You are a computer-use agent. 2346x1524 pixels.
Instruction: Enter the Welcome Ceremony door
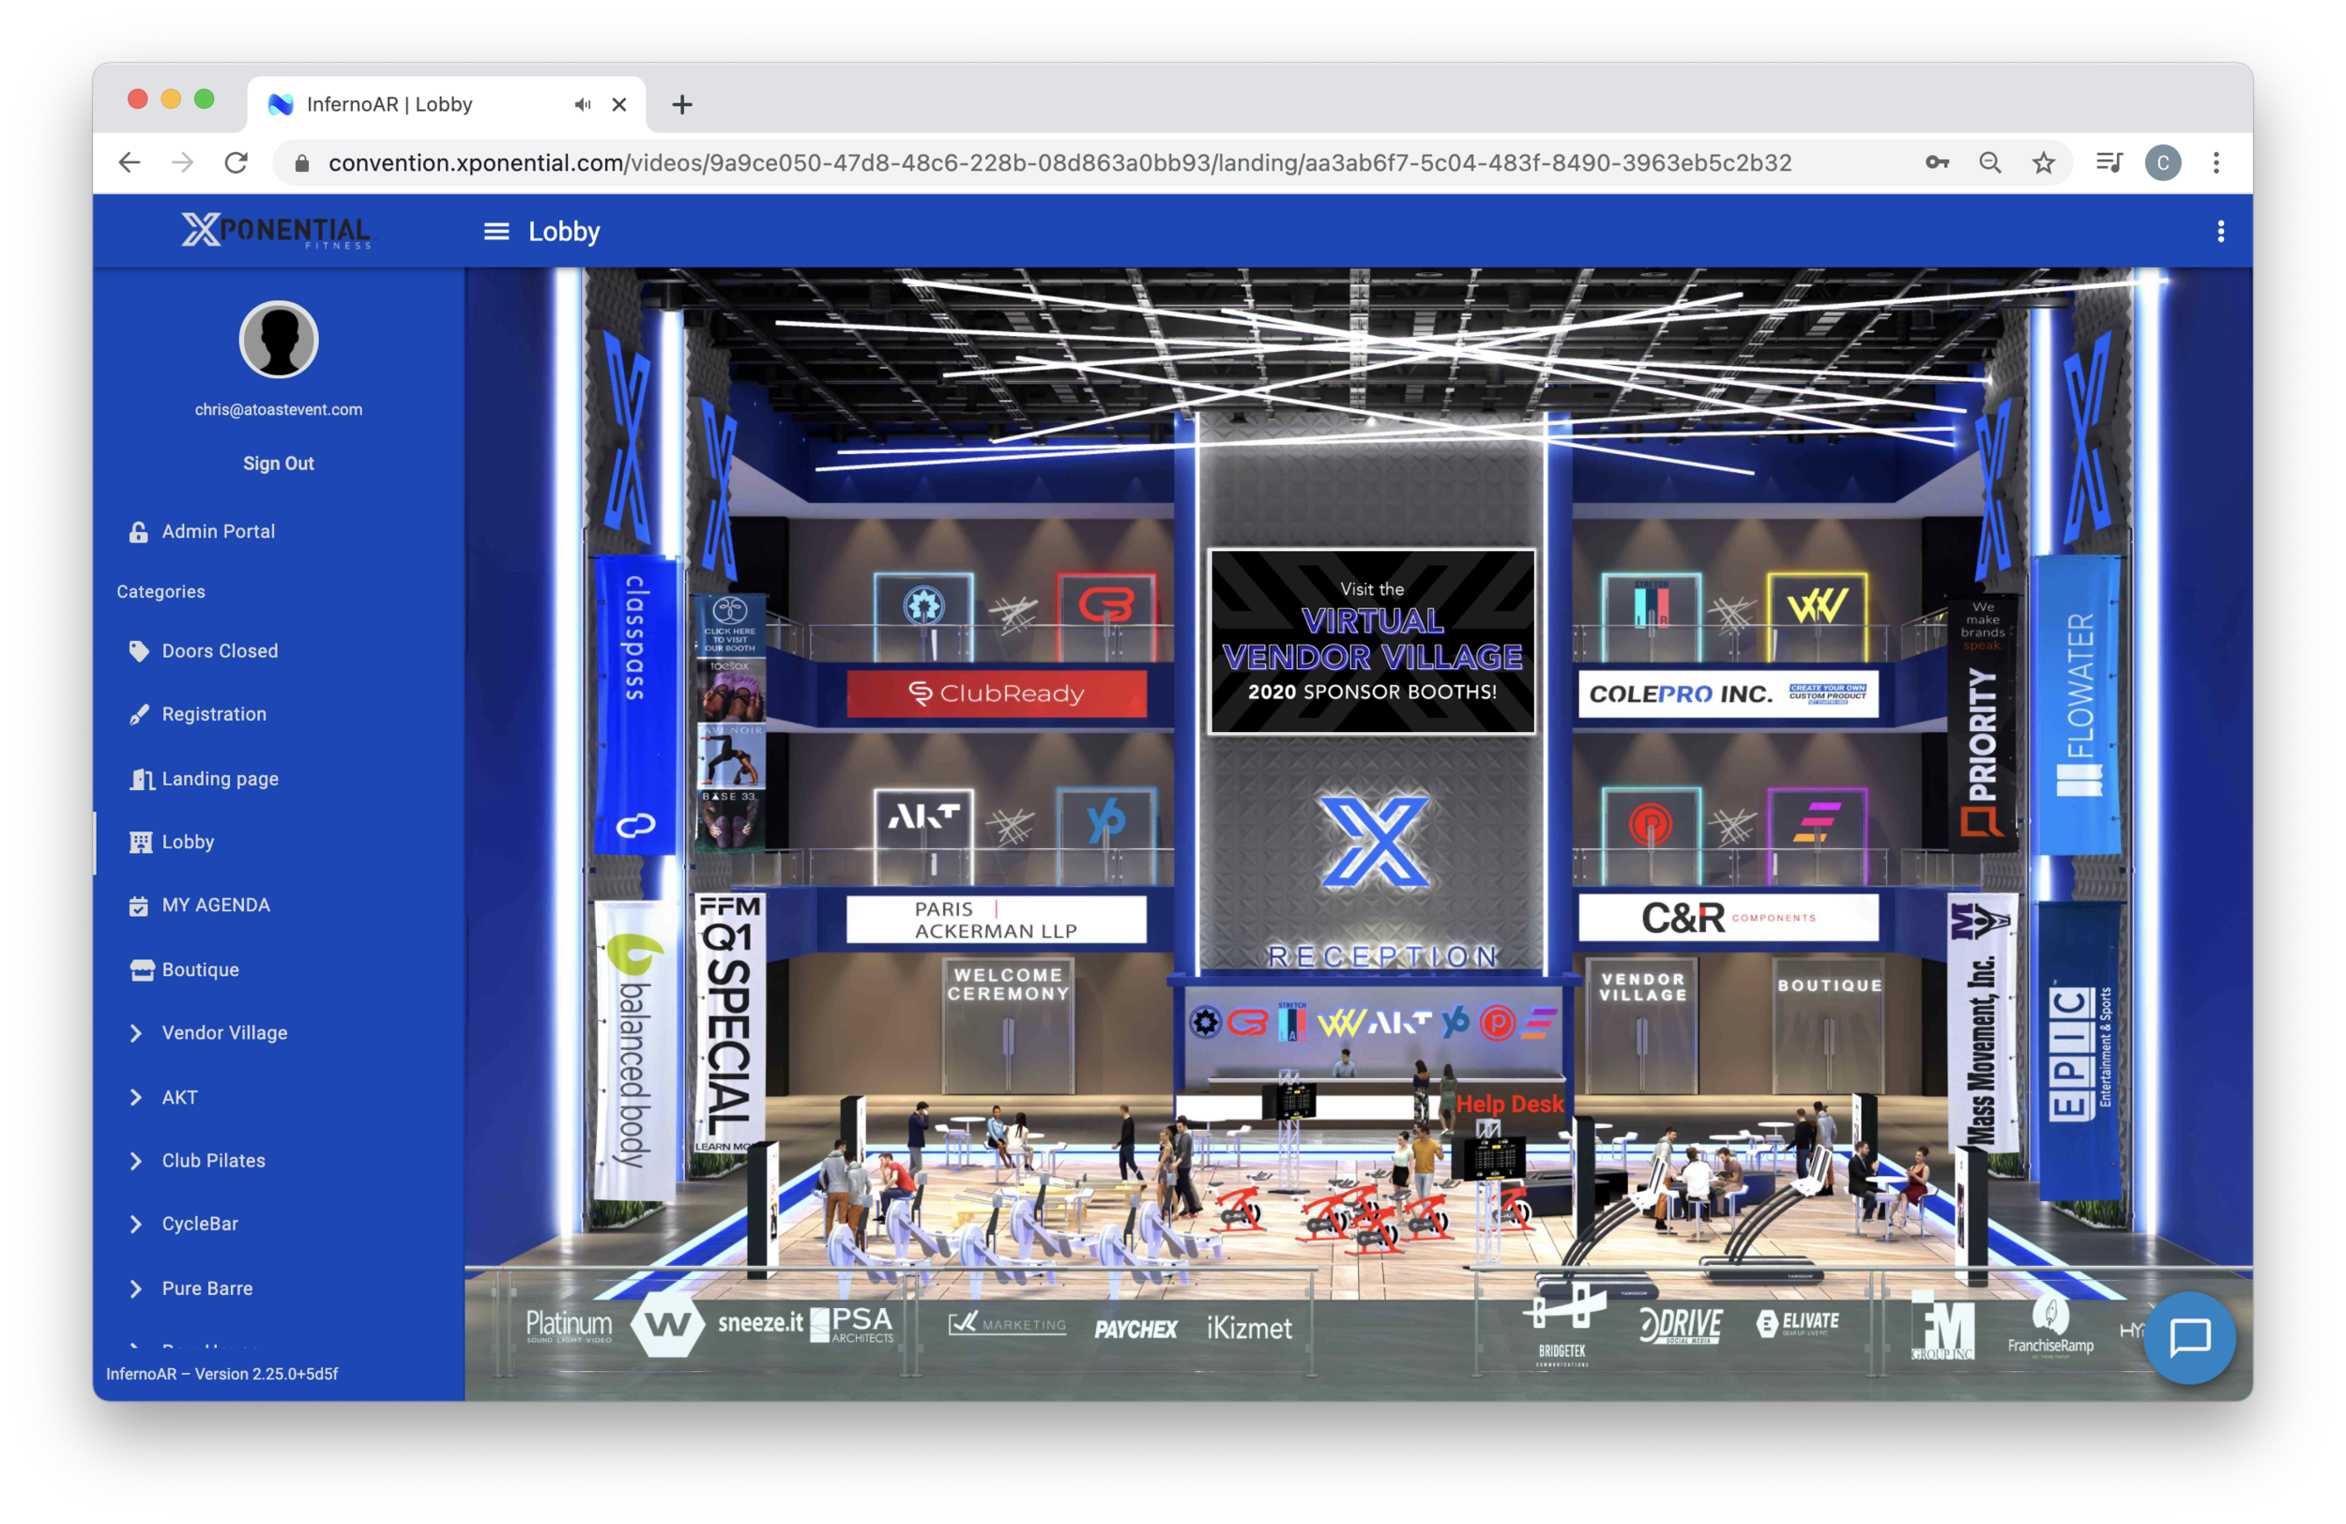(x=1008, y=1025)
